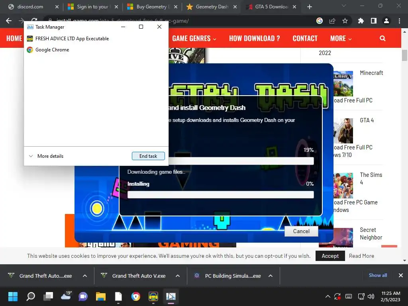Expand the GAME GENRES menu
This screenshot has width=408, height=306.
click(194, 38)
